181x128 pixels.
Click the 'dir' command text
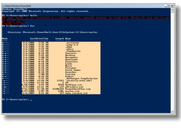(32, 26)
